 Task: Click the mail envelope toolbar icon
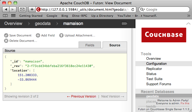coord(23,9)
